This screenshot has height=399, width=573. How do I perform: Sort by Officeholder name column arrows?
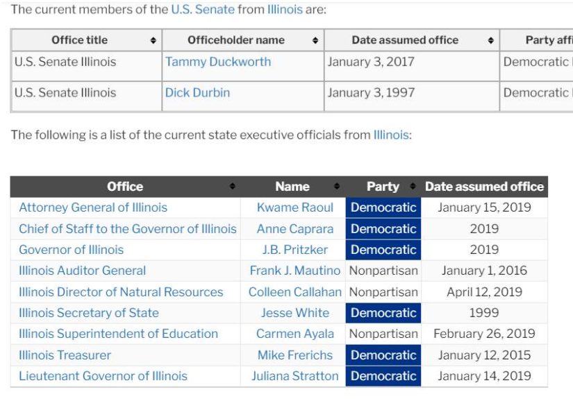315,41
